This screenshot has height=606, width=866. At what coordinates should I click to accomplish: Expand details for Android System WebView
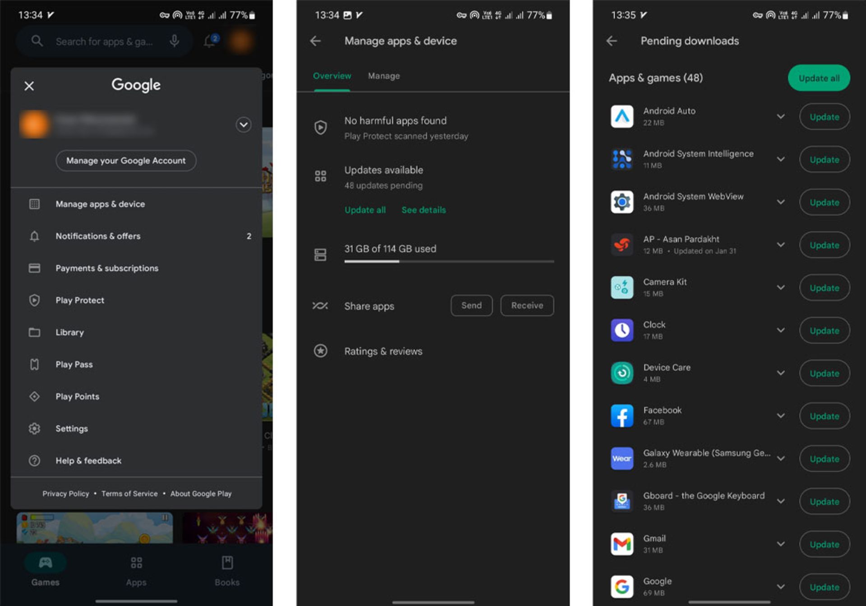pos(781,202)
